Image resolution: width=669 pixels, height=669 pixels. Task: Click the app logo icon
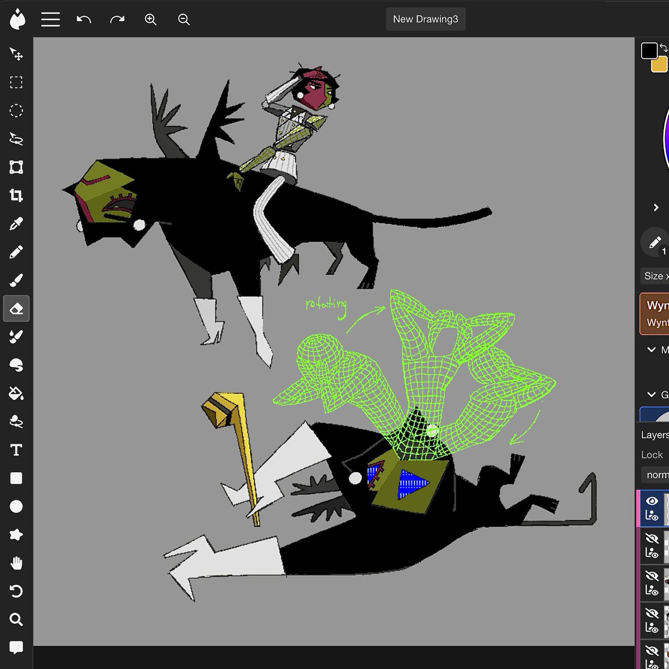click(18, 20)
